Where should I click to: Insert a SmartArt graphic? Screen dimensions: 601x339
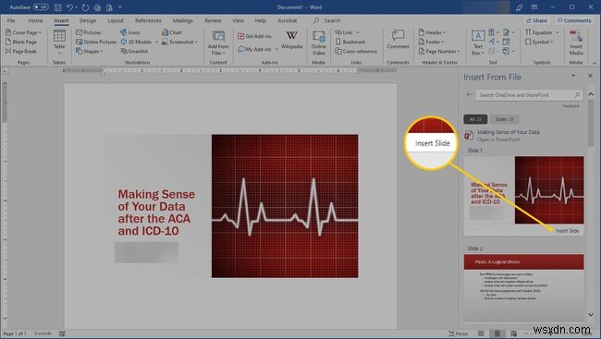click(134, 51)
